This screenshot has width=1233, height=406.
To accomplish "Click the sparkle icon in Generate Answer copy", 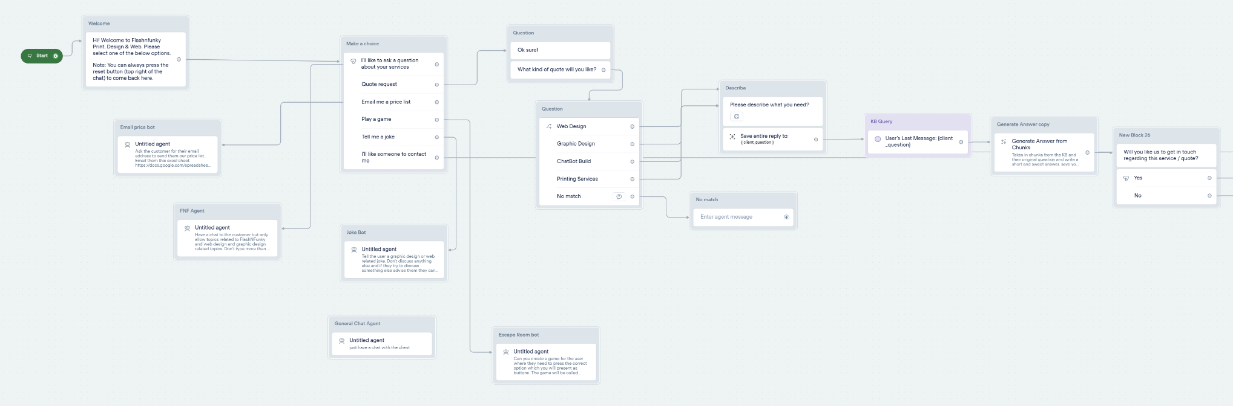I will pos(1004,142).
